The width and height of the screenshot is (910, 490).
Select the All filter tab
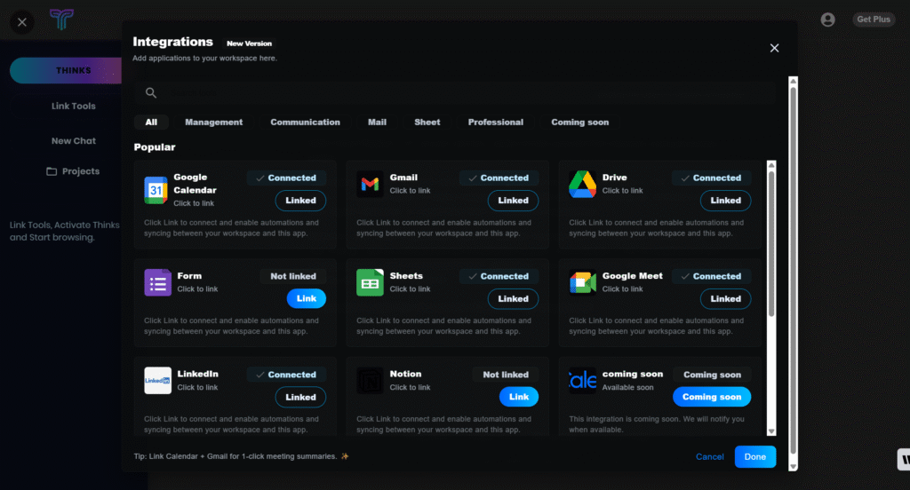[x=151, y=122]
